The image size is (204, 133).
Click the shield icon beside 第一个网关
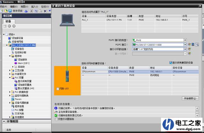189,54
